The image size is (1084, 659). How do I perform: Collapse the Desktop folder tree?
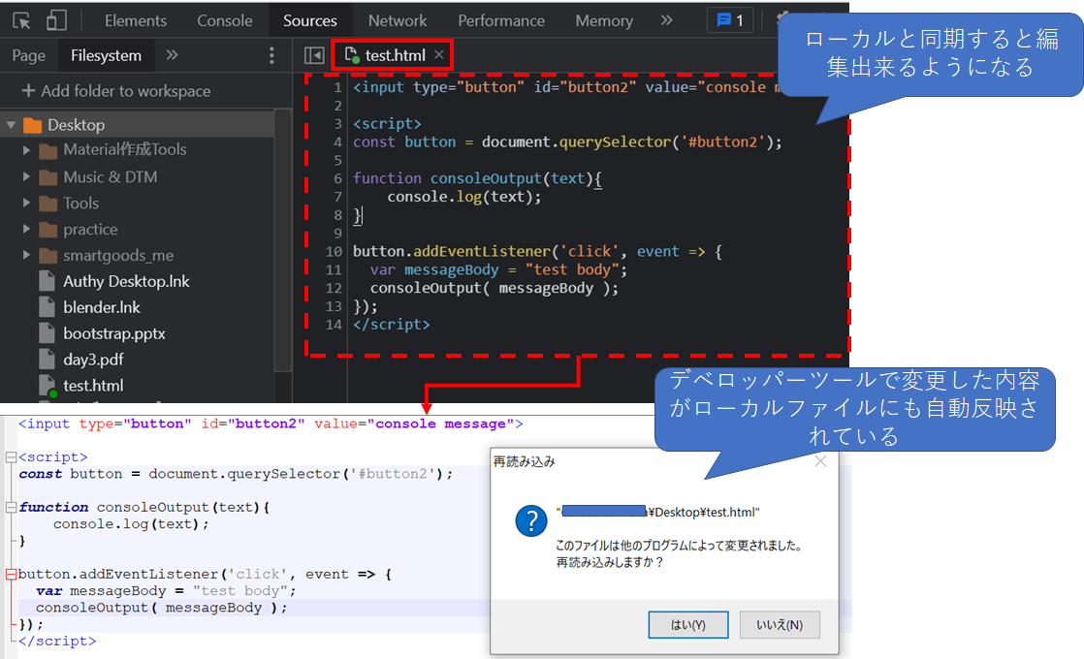click(12, 125)
